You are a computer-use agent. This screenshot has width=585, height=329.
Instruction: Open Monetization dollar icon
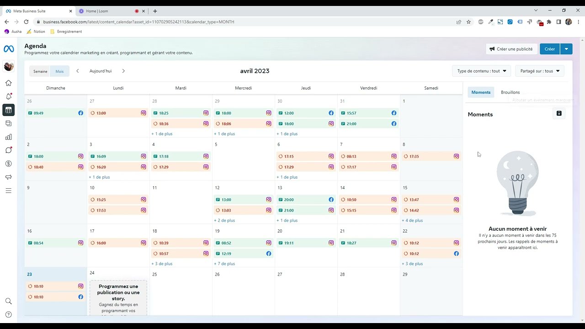click(x=8, y=164)
